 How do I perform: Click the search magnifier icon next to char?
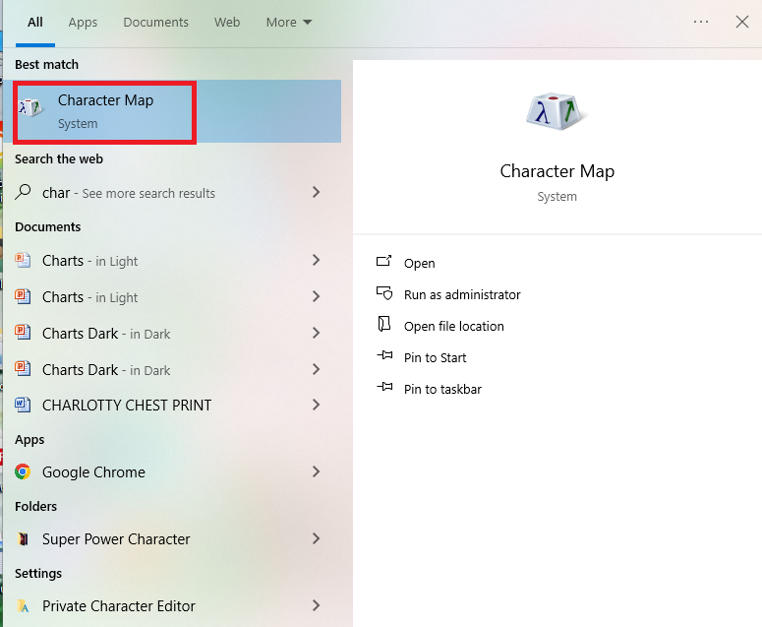tap(23, 192)
